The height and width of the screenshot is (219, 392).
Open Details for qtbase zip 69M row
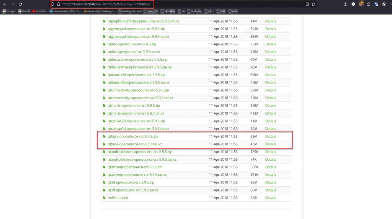point(271,136)
